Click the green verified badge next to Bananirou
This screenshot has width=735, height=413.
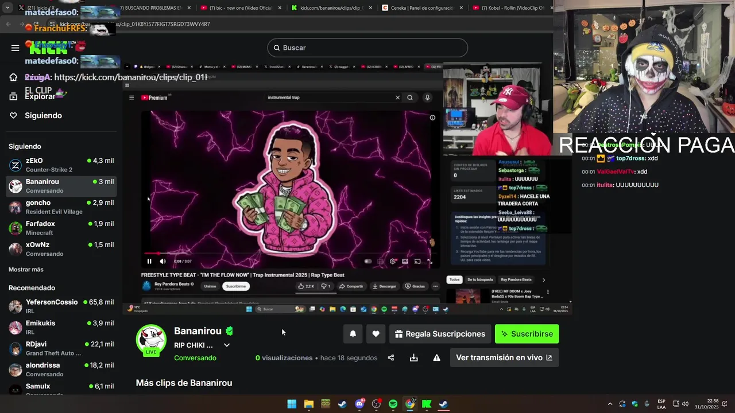tap(229, 331)
